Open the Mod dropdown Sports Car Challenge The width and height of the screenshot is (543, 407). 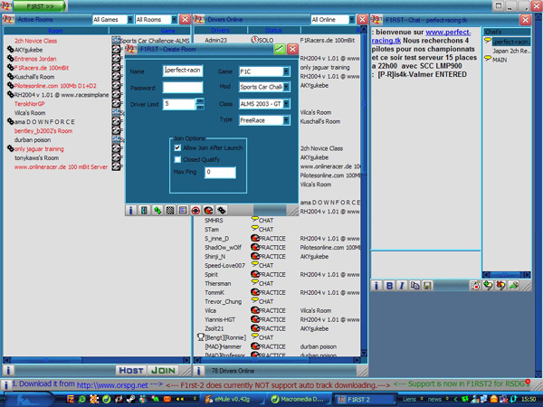click(264, 87)
